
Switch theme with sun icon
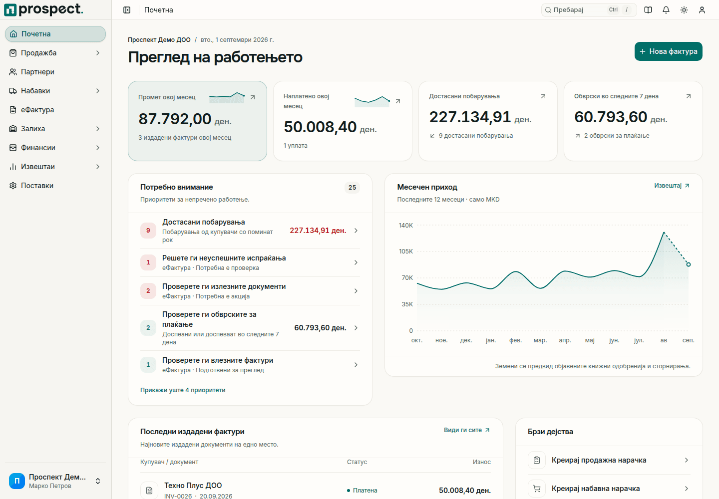pyautogui.click(x=684, y=10)
